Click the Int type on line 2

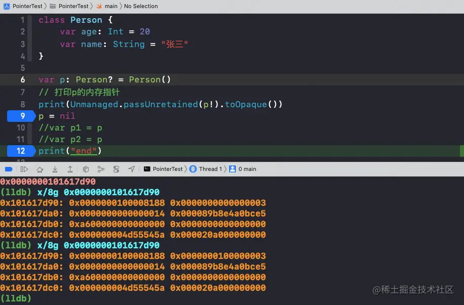115,32
